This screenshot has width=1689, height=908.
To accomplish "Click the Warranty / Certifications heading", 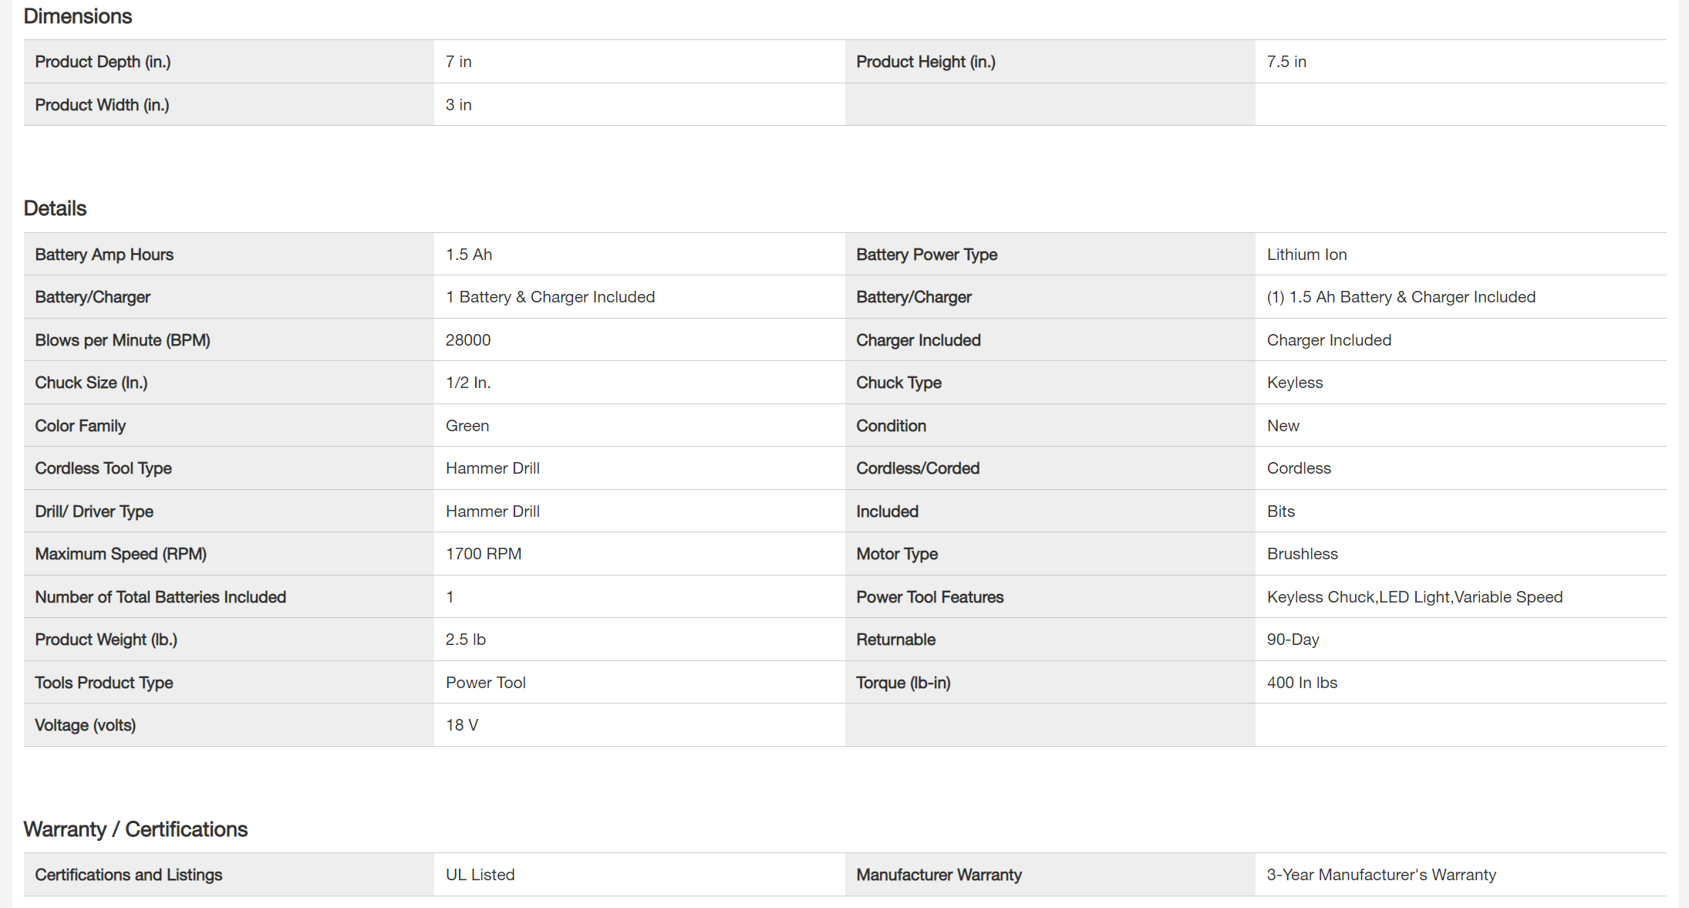I will point(136,829).
